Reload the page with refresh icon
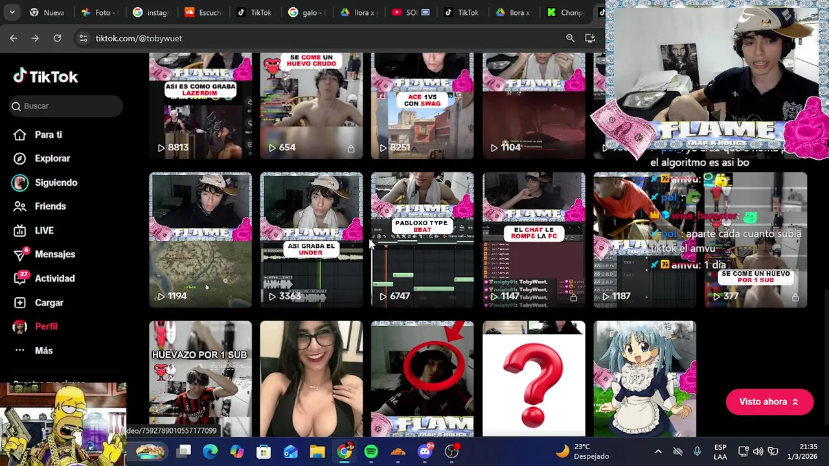Screen dimensions: 829x466 (x=57, y=38)
